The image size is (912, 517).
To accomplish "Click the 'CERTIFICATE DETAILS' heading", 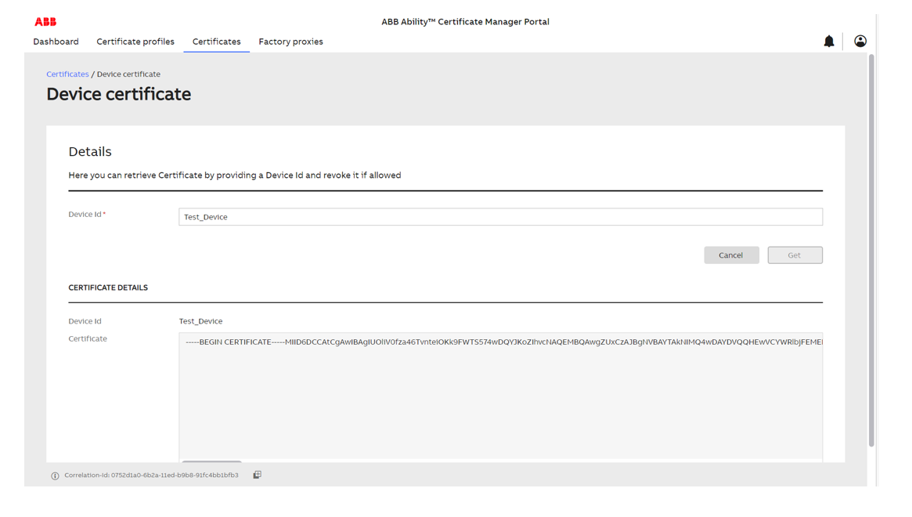I will 108,287.
